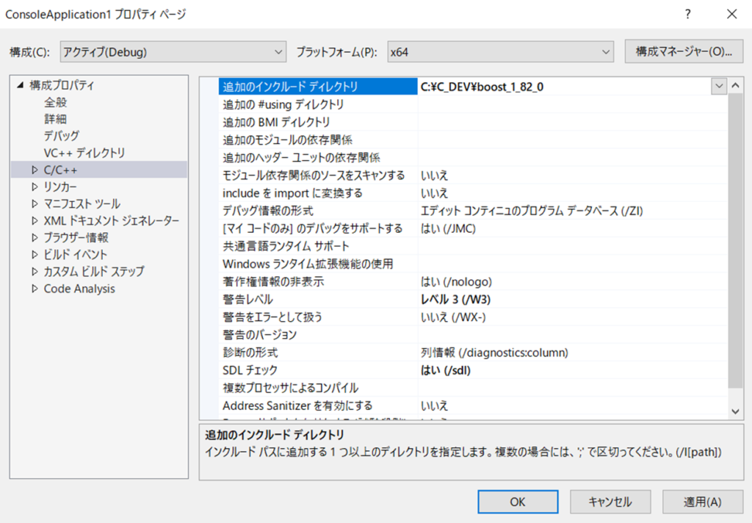
Task: Open the プラットフォーム x64 dropdown
Action: click(501, 52)
